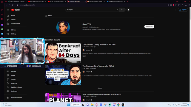Open Facebook Messenger in the Opera sidebar
Image resolution: width=191 pixels, height=107 pixels.
(x=2, y=25)
